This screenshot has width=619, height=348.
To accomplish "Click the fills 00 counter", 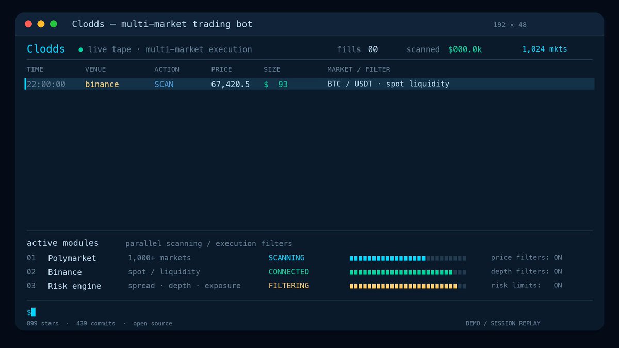I will tap(357, 49).
